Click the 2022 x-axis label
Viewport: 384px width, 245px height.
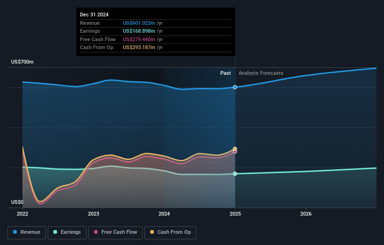pyautogui.click(x=22, y=214)
